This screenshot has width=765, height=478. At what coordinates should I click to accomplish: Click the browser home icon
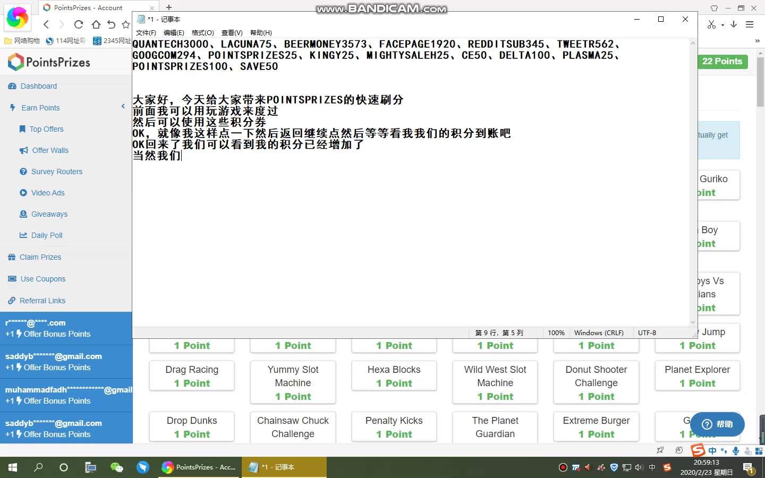(x=96, y=24)
